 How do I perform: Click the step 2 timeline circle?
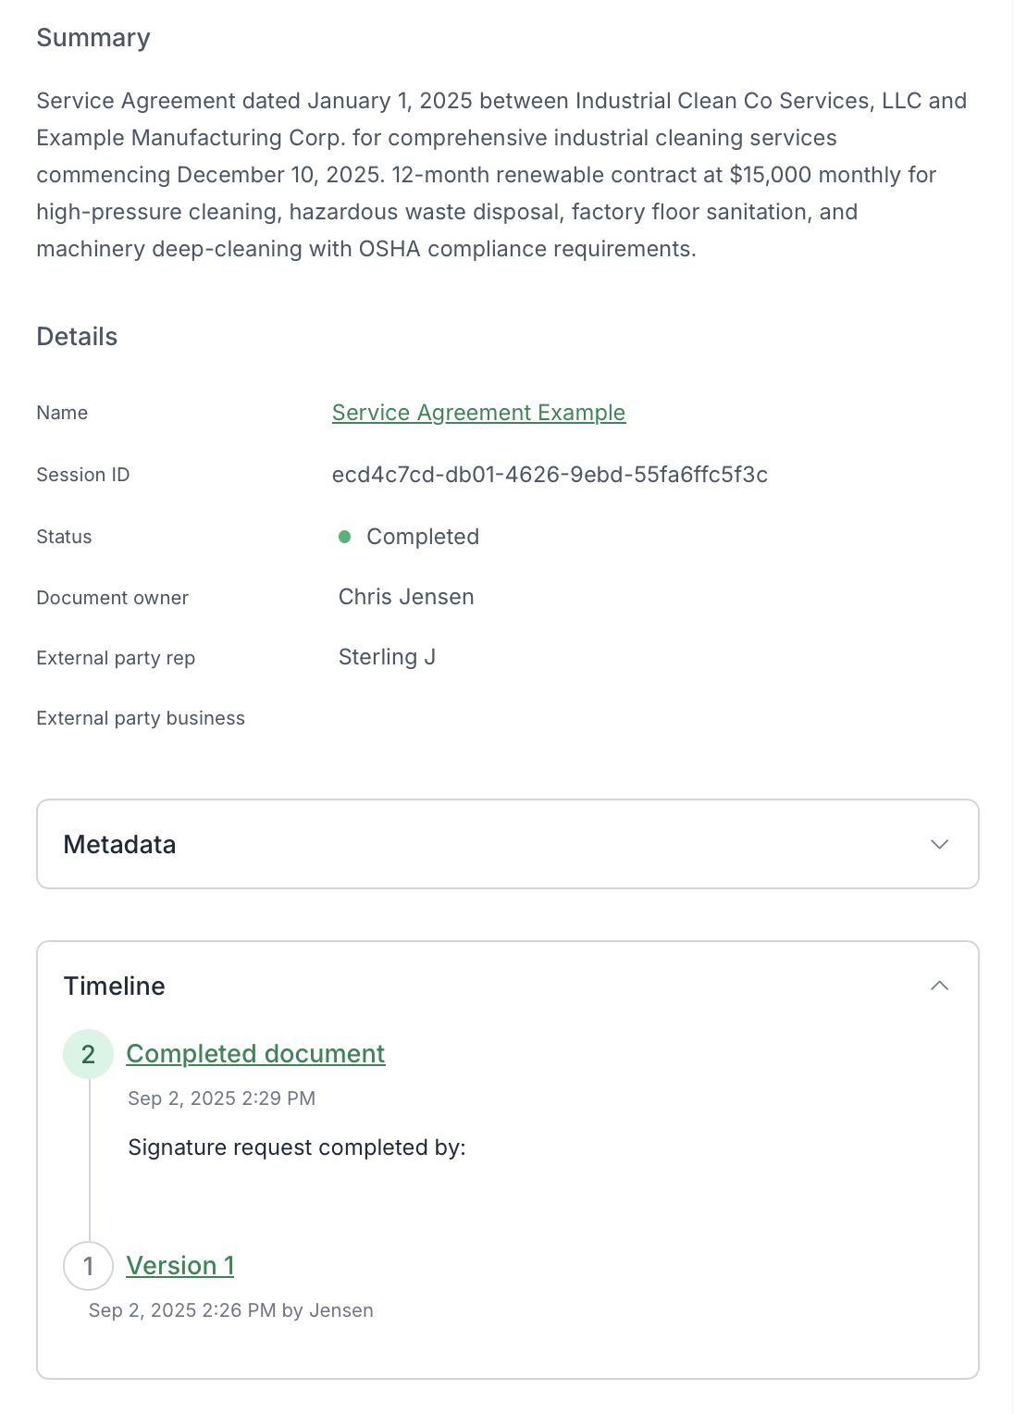(x=88, y=1054)
